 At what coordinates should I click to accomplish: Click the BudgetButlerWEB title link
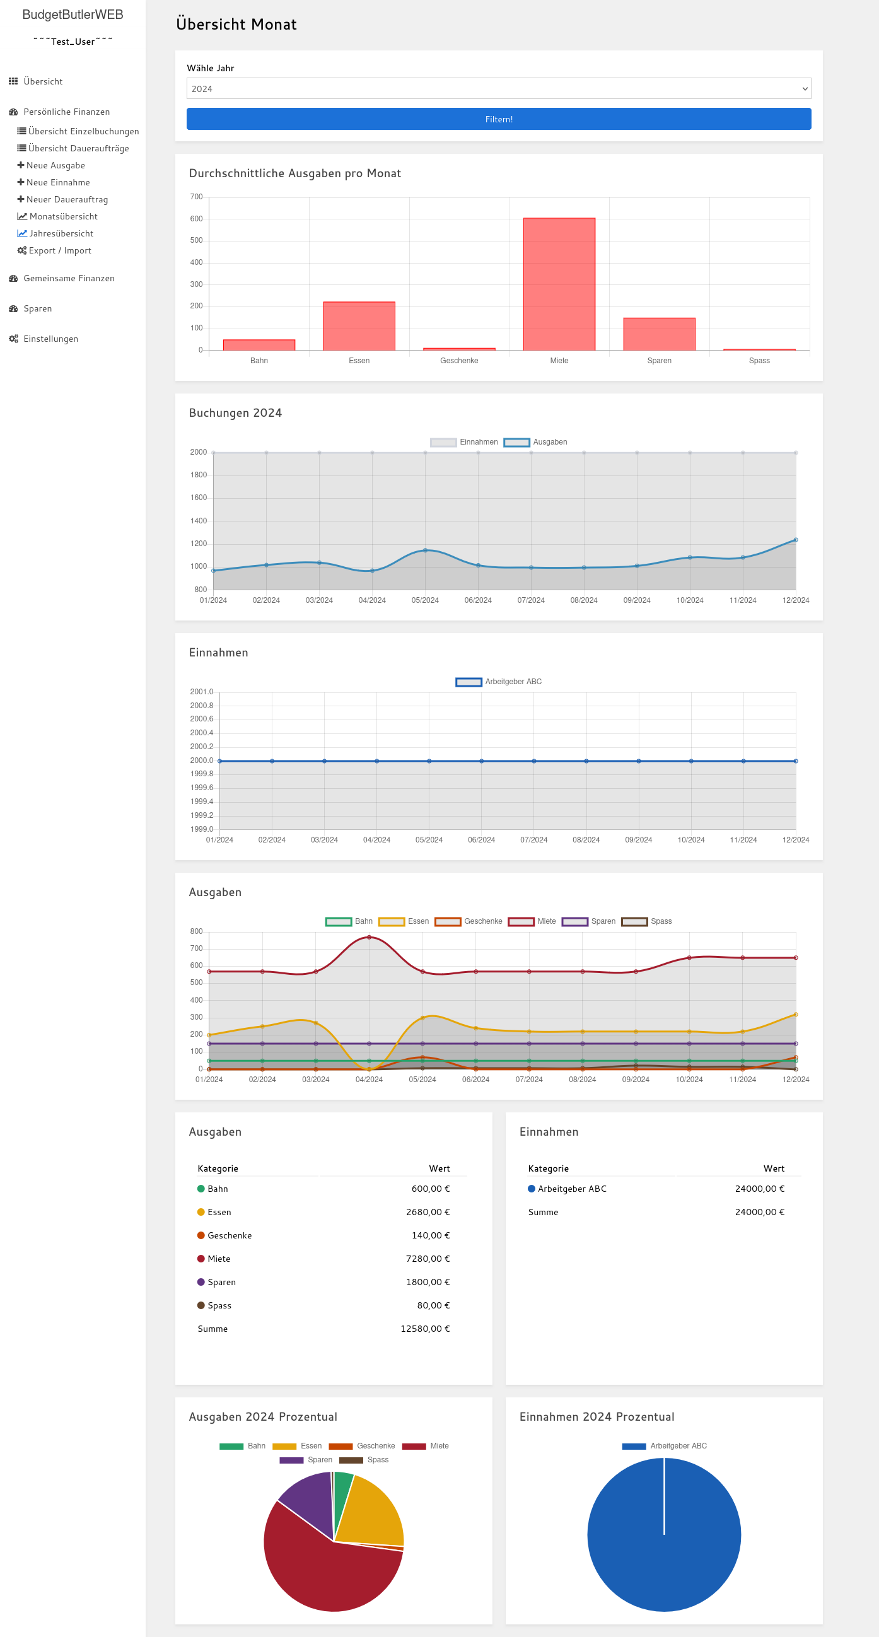click(x=73, y=15)
